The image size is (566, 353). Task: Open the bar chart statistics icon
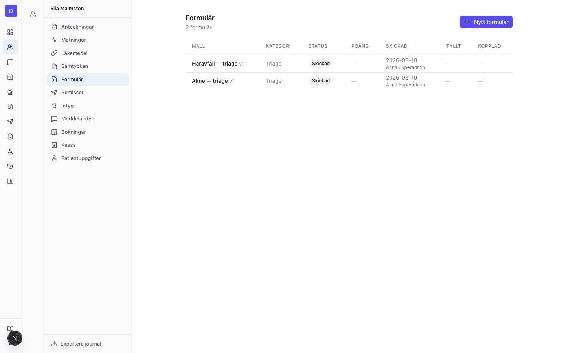[10, 181]
